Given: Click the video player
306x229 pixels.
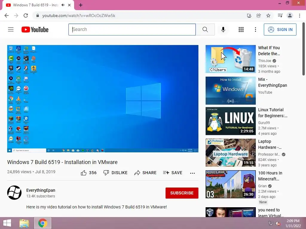Looking at the screenshot, I should click(x=103, y=98).
